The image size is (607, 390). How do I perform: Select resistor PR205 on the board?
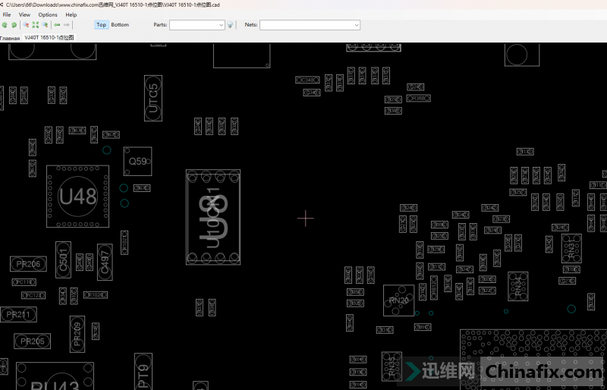pos(32,341)
